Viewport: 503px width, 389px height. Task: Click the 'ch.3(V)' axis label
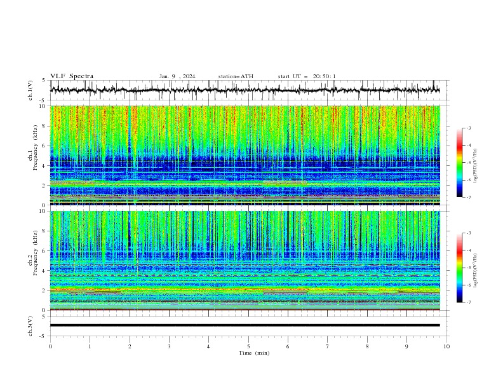click(x=30, y=326)
